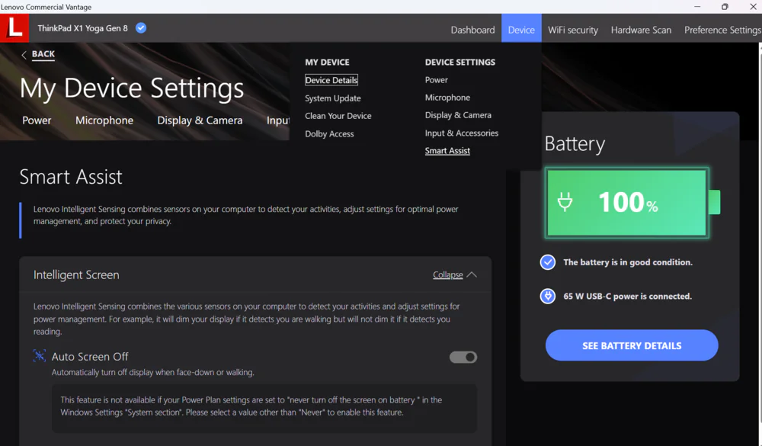762x446 pixels.
Task: Open the WiFi security menu
Action: 573,30
